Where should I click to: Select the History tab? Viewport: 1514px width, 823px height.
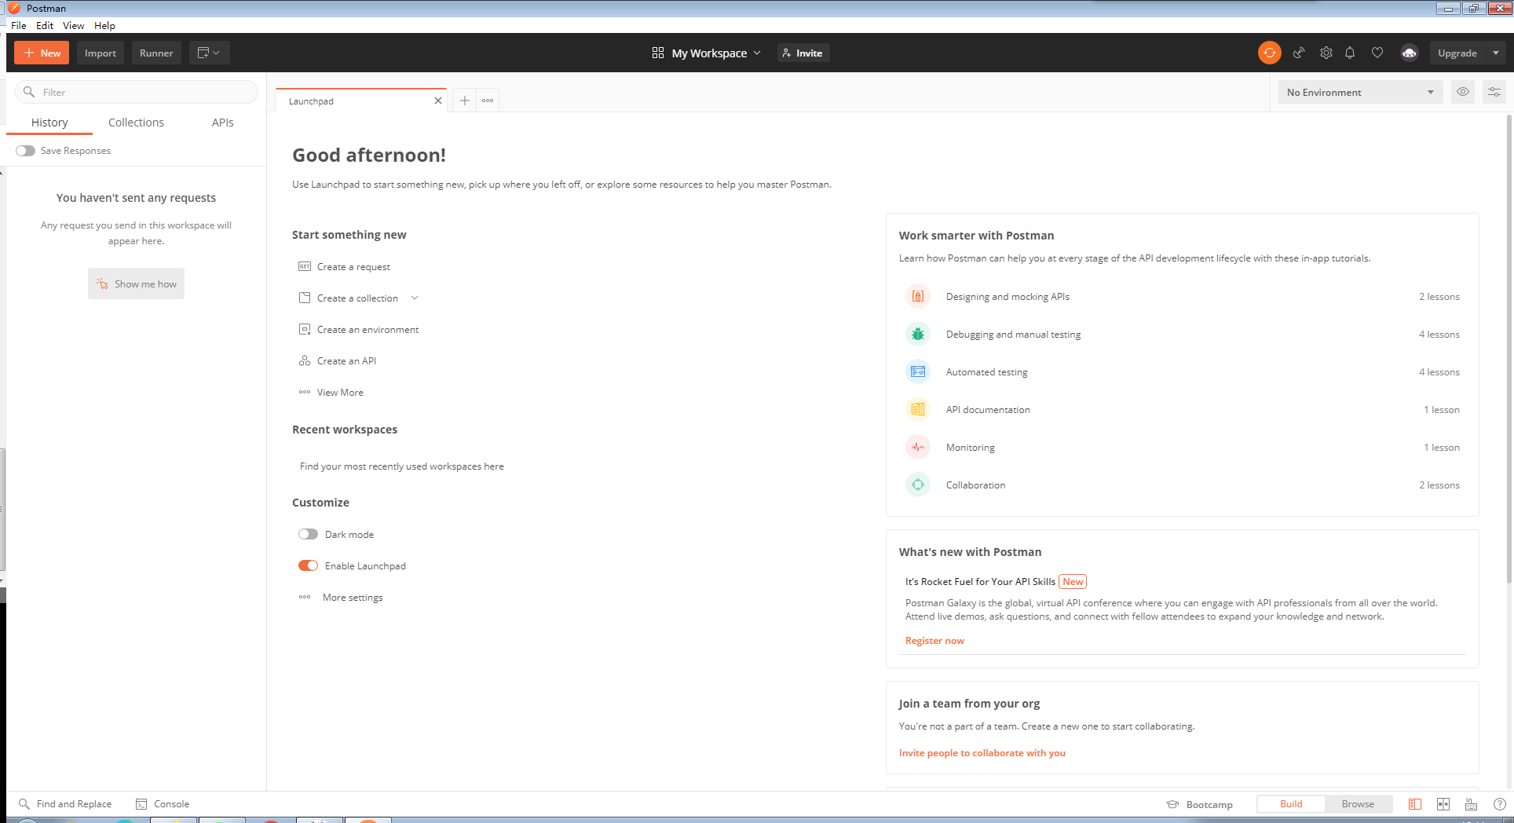tap(49, 123)
